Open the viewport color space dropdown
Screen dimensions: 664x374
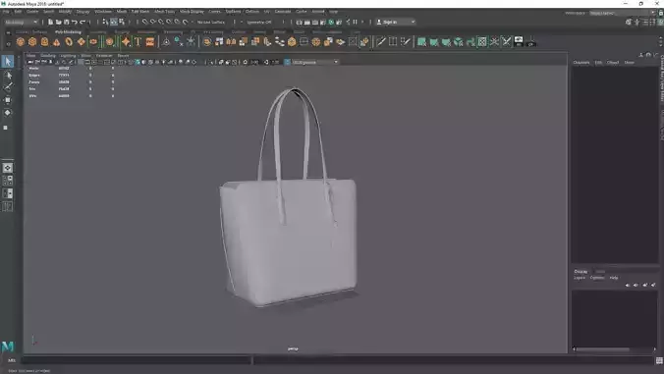[315, 62]
